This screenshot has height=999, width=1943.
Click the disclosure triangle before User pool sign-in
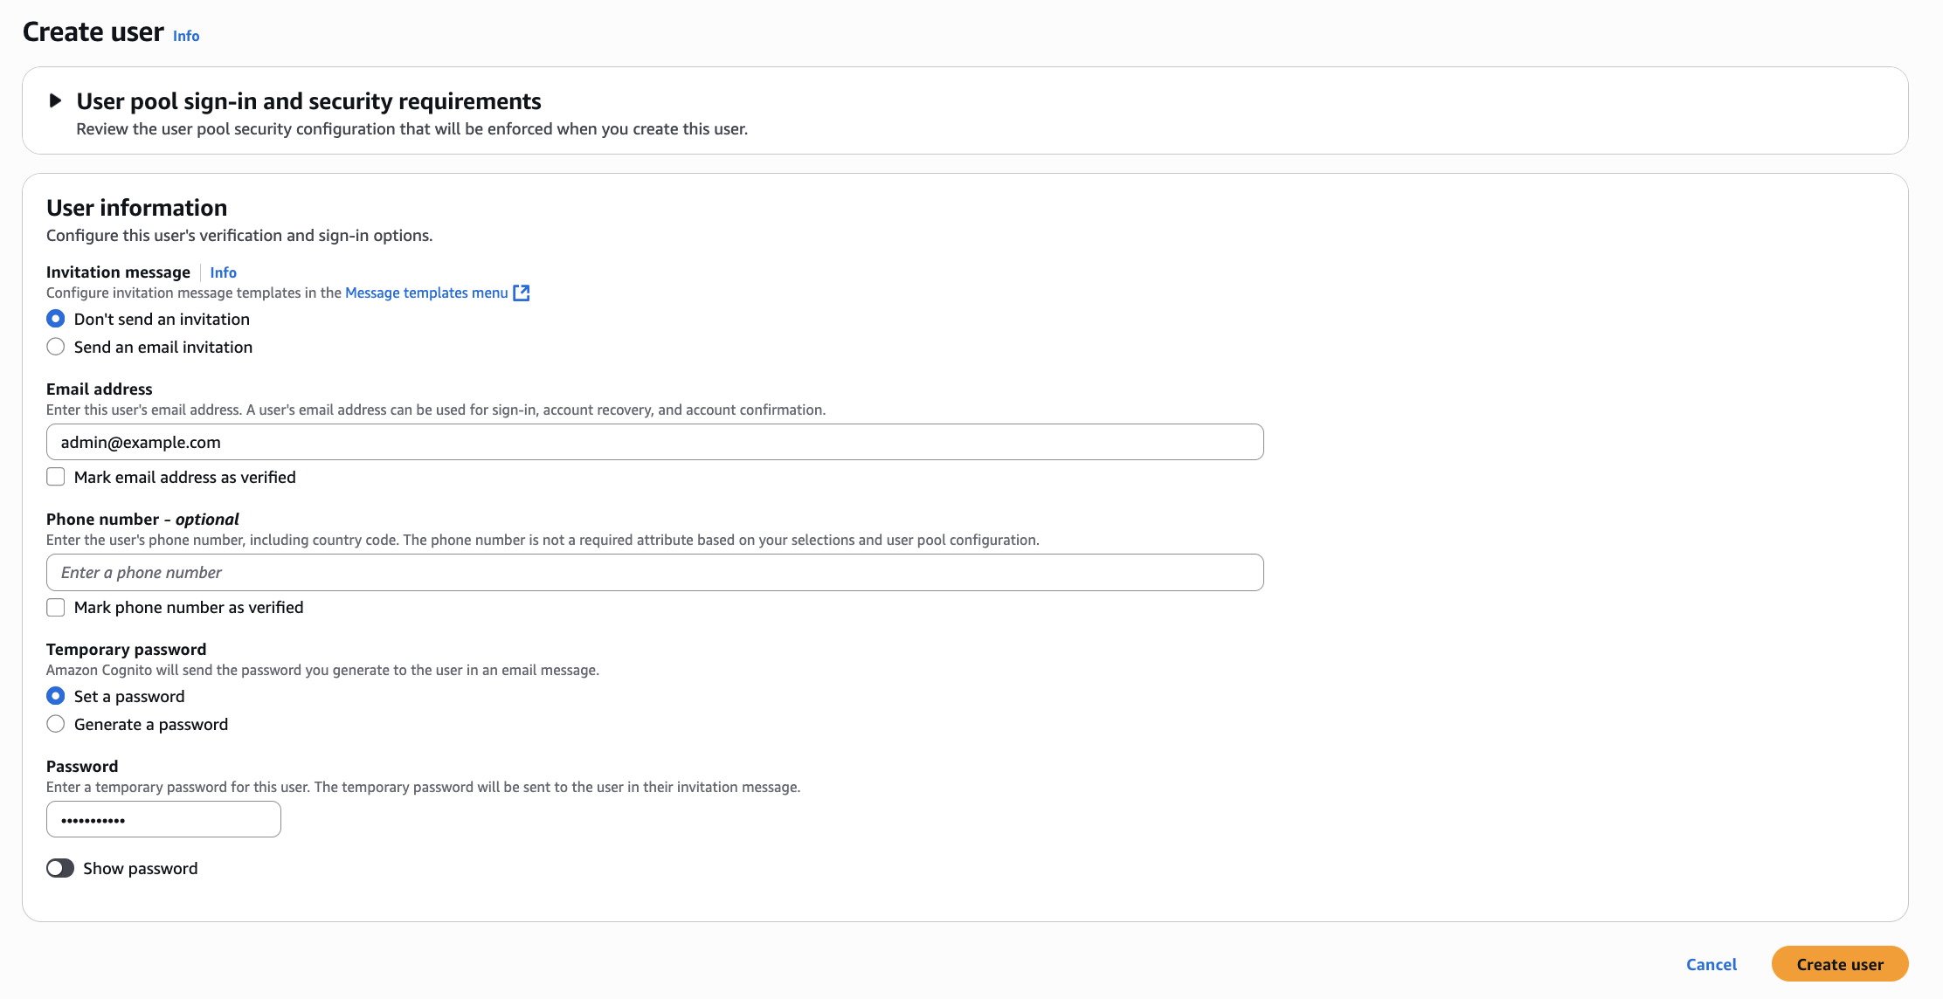point(54,100)
